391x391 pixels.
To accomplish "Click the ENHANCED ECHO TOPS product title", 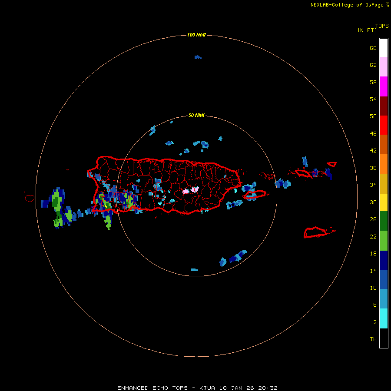I will pos(152,388).
